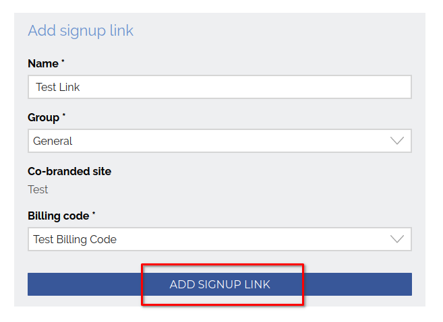
Task: Click the "Add signup link" heading
Action: (80, 31)
